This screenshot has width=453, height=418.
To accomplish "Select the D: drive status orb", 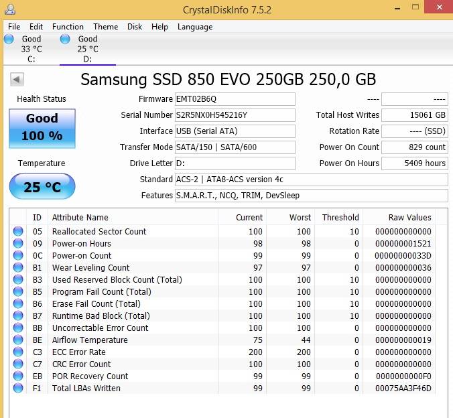I will coord(65,40).
